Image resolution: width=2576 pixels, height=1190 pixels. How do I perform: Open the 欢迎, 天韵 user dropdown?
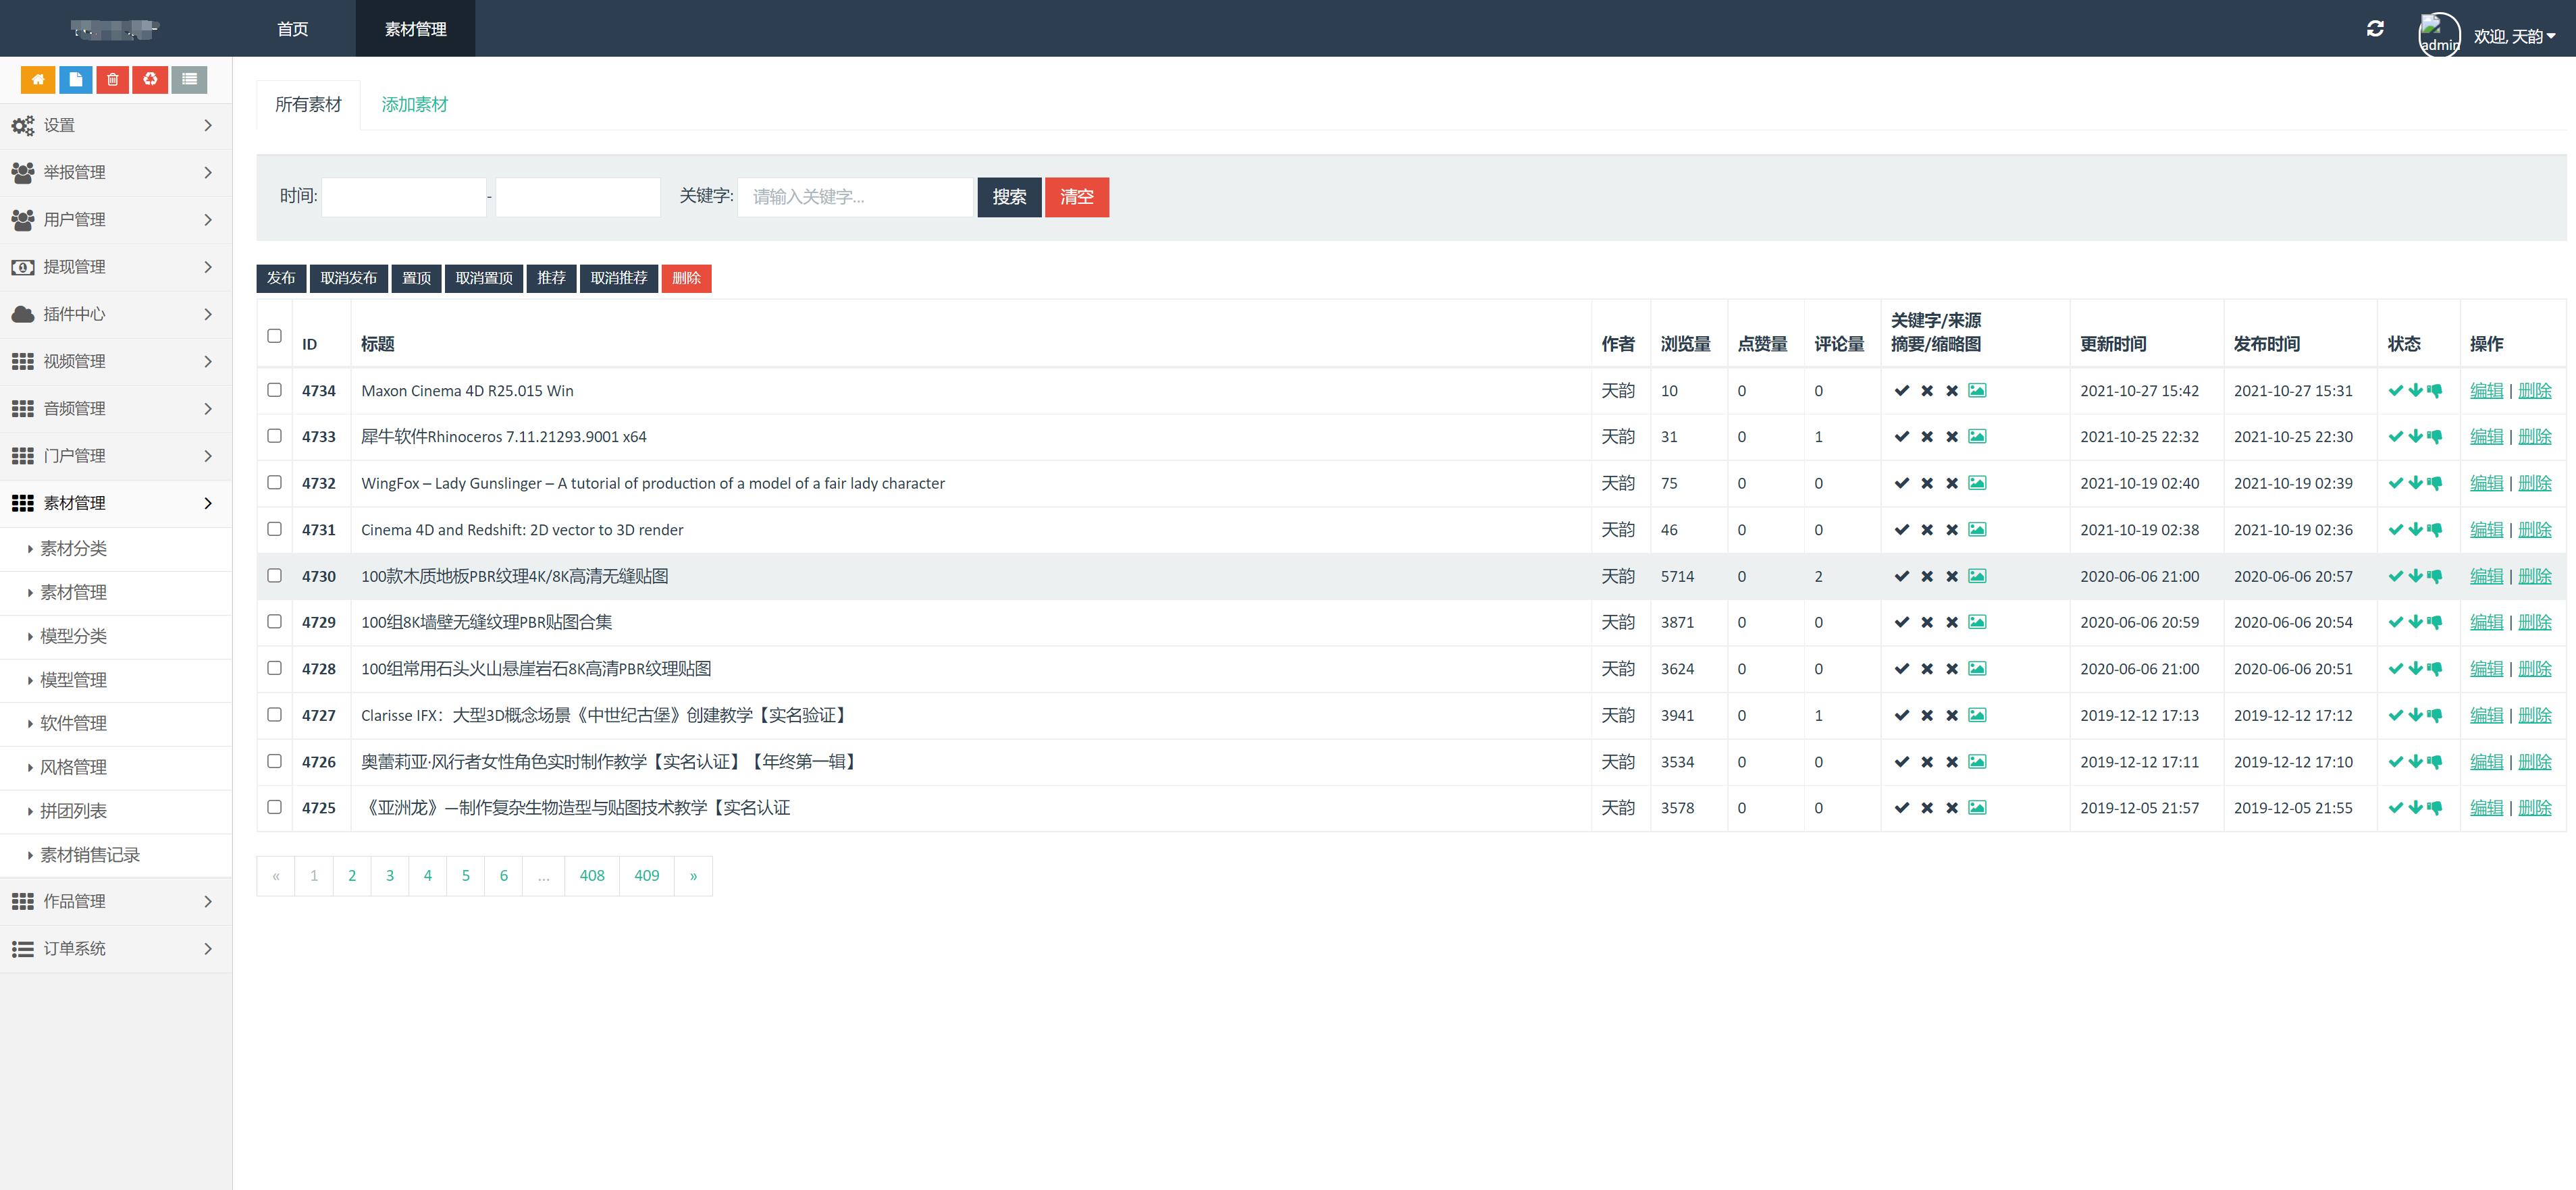pos(2514,36)
